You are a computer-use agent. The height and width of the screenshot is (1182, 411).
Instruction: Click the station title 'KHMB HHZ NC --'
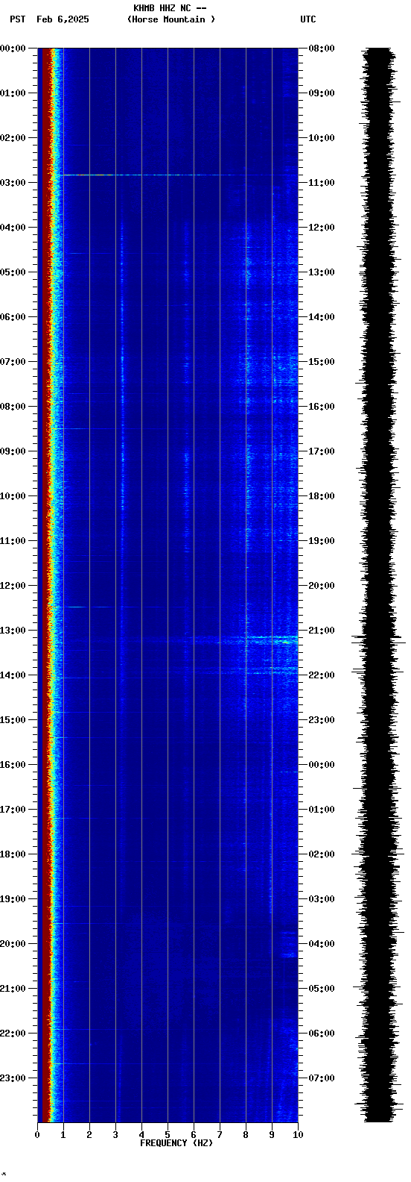[170, 8]
